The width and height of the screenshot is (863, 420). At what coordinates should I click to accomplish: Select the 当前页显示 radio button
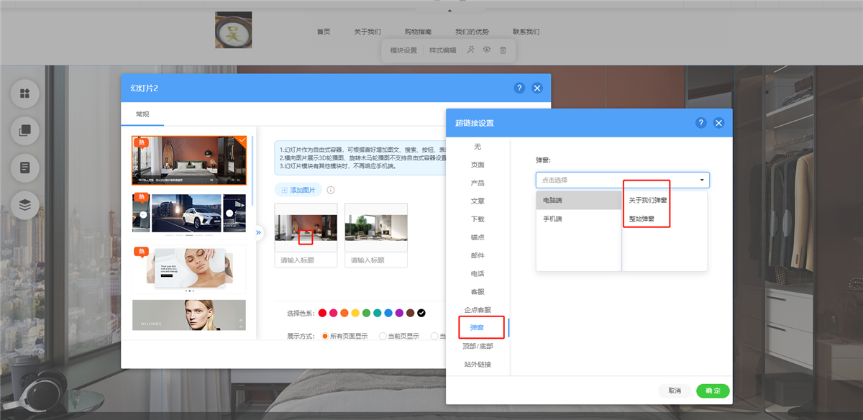[x=382, y=336]
